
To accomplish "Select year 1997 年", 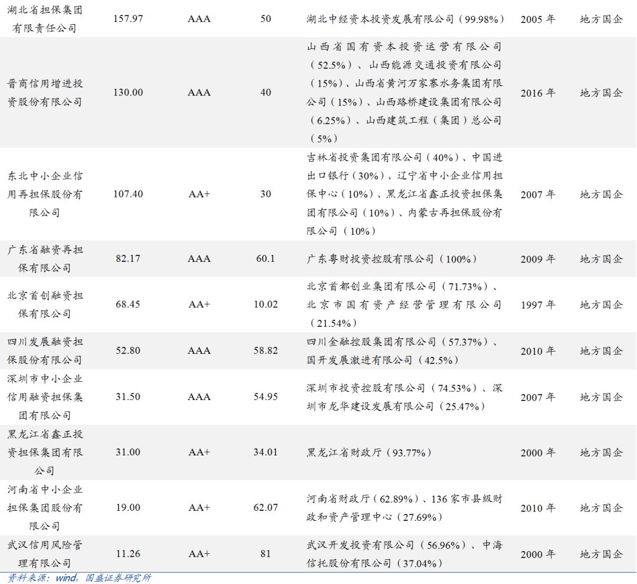I will pyautogui.click(x=538, y=305).
